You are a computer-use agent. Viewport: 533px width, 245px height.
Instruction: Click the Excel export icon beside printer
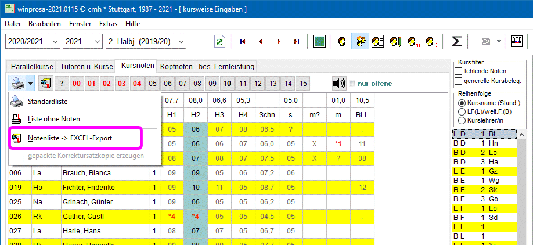click(x=45, y=83)
